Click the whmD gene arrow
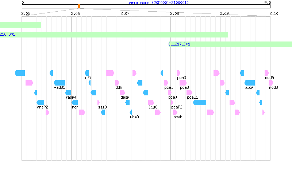Image resolution: width=292 pixels, height=182 pixels. point(131,112)
